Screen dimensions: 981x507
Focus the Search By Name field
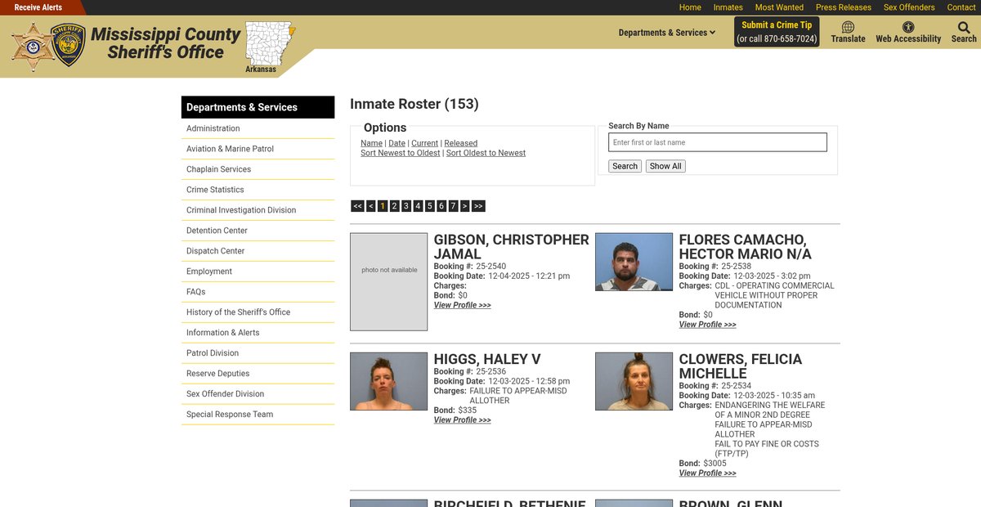[718, 142]
